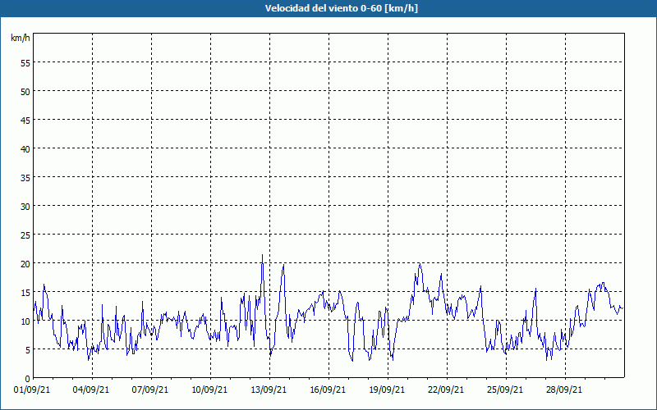The width and height of the screenshot is (657, 410).
Task: Click the chart title 'Velocidad del viento 0-60 [km/h]'
Action: click(342, 8)
